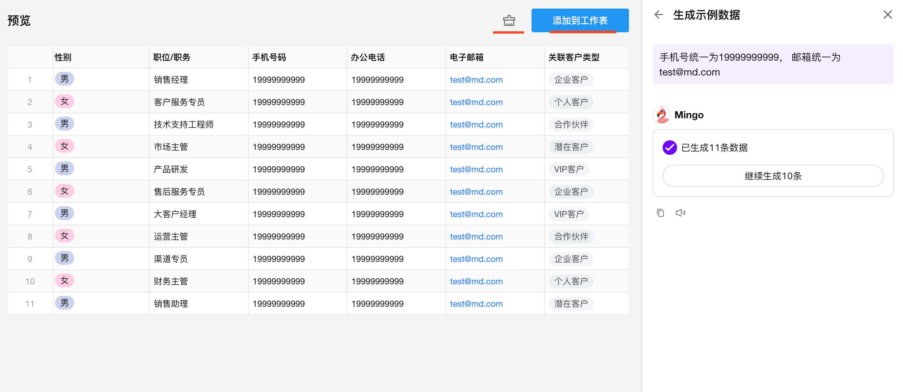Screen dimensions: 903x392
Task: Click 继续生成10条 to generate more rows
Action: pyautogui.click(x=773, y=176)
